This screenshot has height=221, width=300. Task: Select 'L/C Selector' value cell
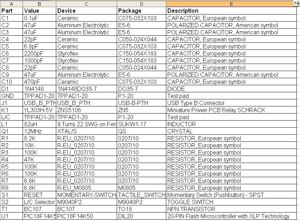39,202
